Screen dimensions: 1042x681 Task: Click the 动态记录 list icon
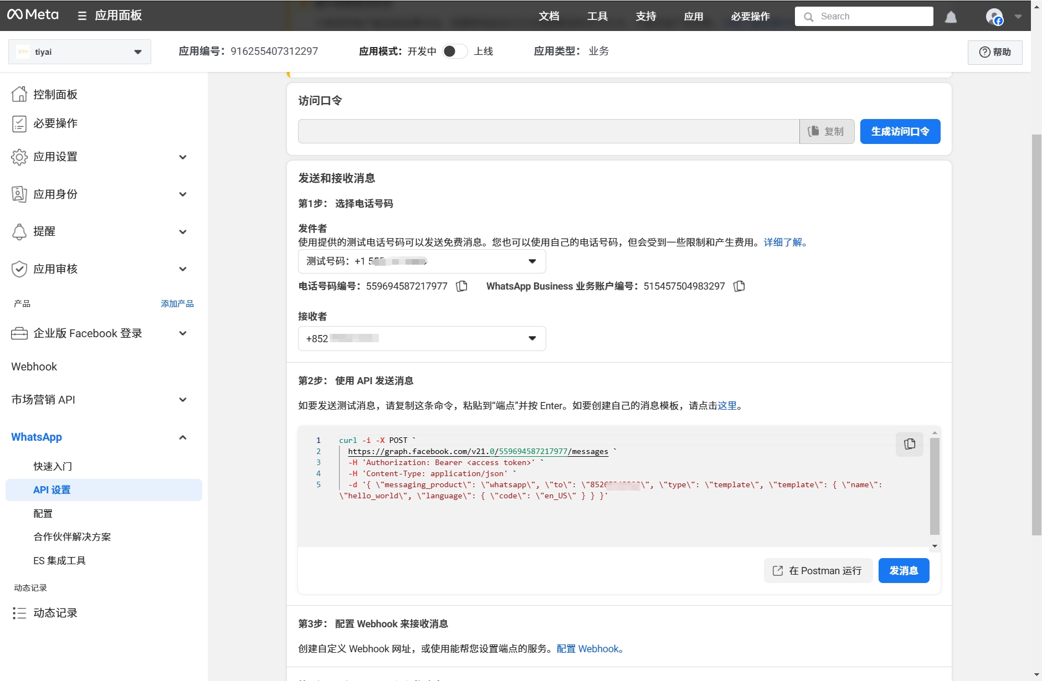tap(19, 613)
